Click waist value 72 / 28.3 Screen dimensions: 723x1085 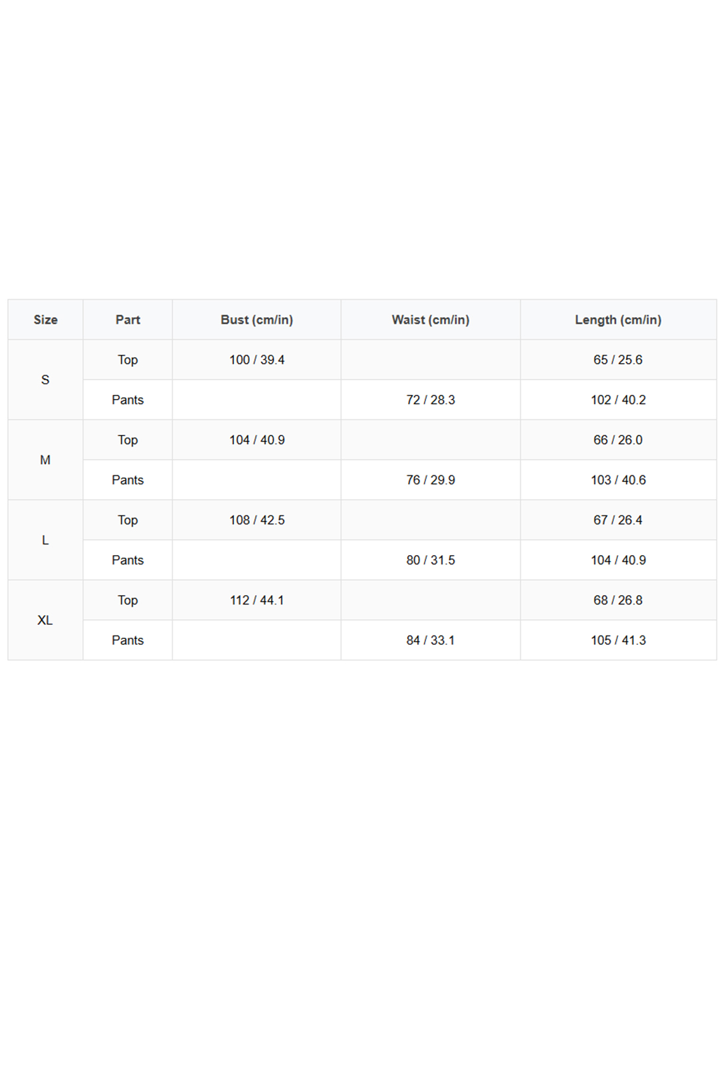pyautogui.click(x=431, y=400)
